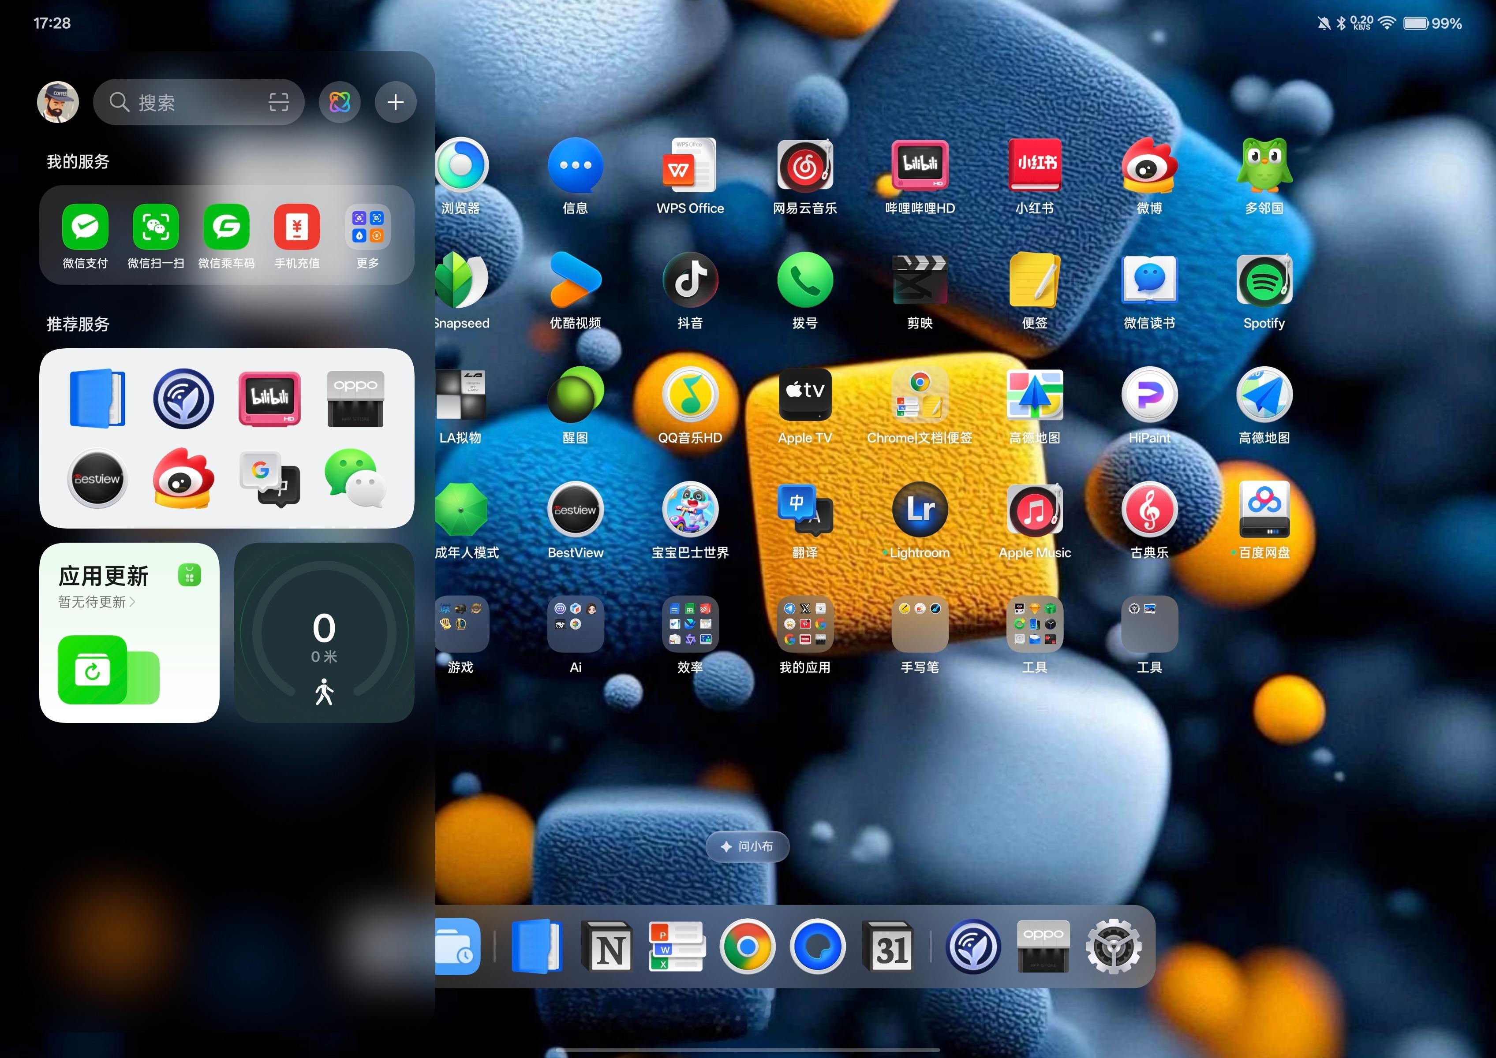Open the Settings gear in dock

(x=1113, y=946)
